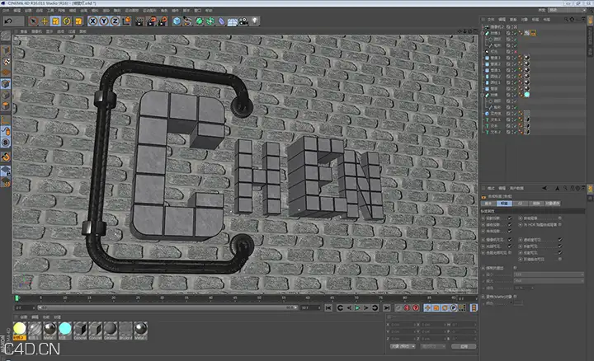Click the play button in the timeline
The height and width of the screenshot is (361, 594).
point(357,308)
